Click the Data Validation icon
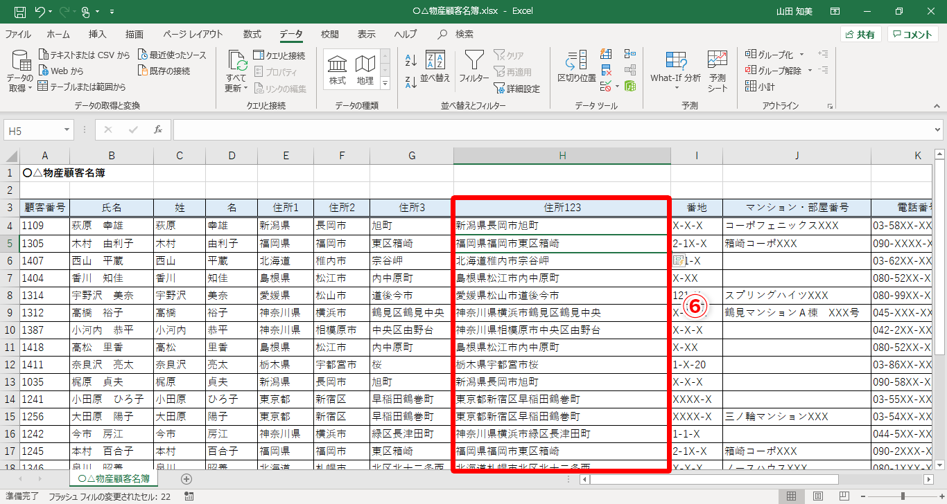 [x=605, y=87]
